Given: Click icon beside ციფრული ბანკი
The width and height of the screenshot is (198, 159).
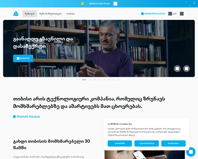Looking at the screenshot, I should tap(142, 14).
